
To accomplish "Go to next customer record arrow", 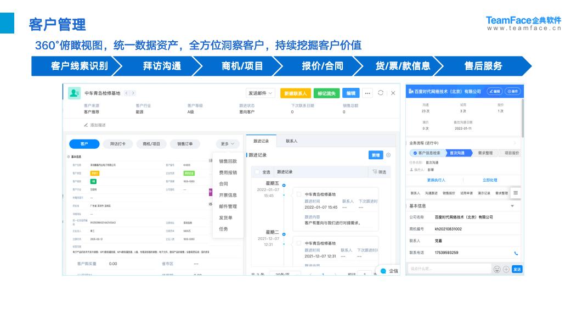I will [x=133, y=93].
